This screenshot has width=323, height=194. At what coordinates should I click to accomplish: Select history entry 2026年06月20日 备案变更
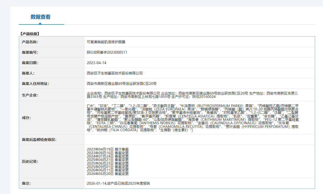click(x=108, y=174)
